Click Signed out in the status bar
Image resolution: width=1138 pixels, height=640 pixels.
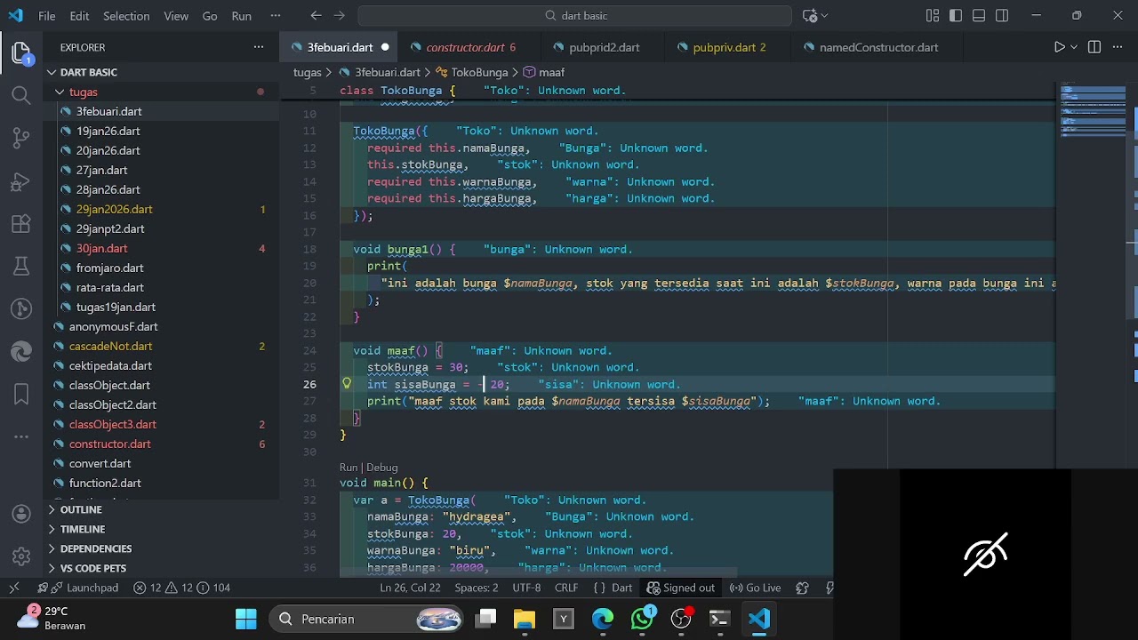tap(681, 588)
